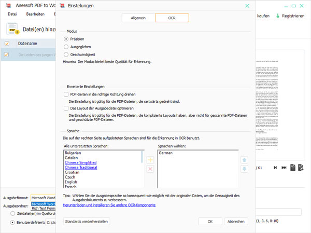Click the OK button
This screenshot has width=311, height=233.
[210, 222]
